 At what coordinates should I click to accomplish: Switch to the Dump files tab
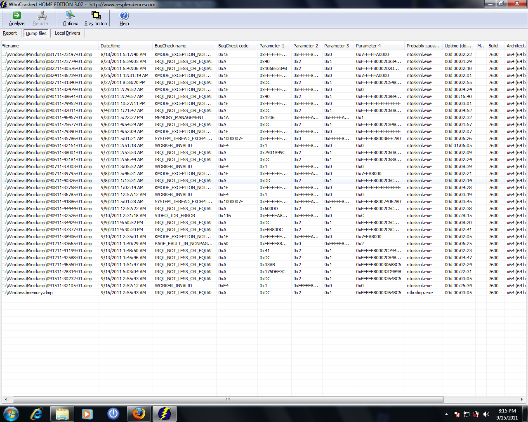tap(36, 33)
